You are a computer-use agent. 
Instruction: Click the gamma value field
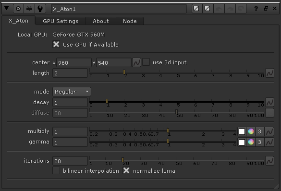tap(70, 143)
